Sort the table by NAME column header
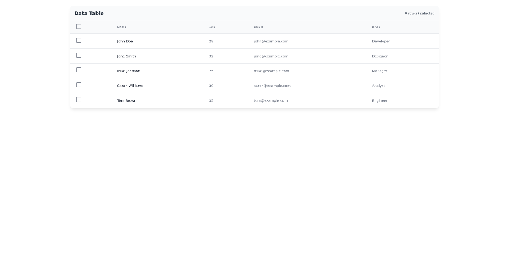Image resolution: width=509 pixels, height=267 pixels. click(122, 27)
